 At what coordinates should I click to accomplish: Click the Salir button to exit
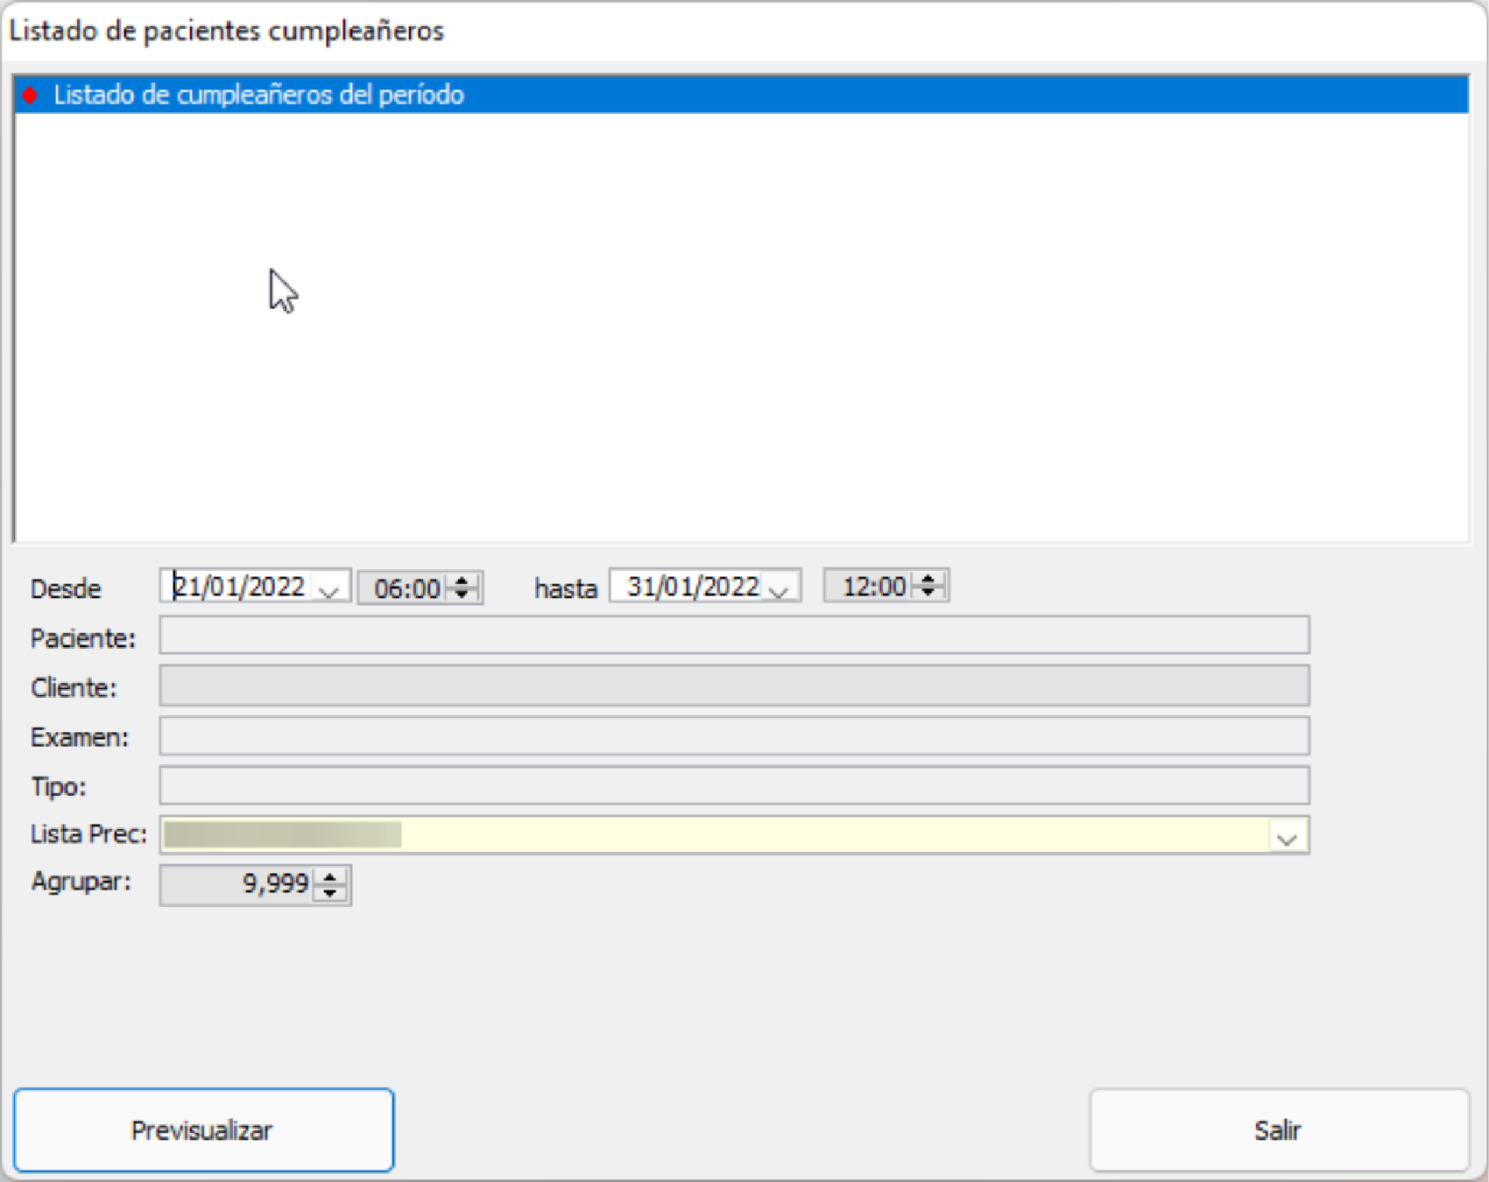tap(1278, 1130)
